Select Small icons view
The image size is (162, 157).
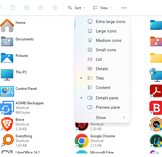point(102,50)
